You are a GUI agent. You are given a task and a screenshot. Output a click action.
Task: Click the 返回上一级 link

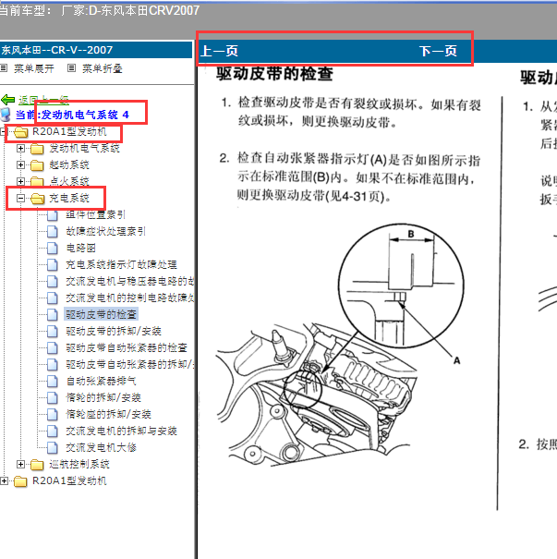(43, 100)
